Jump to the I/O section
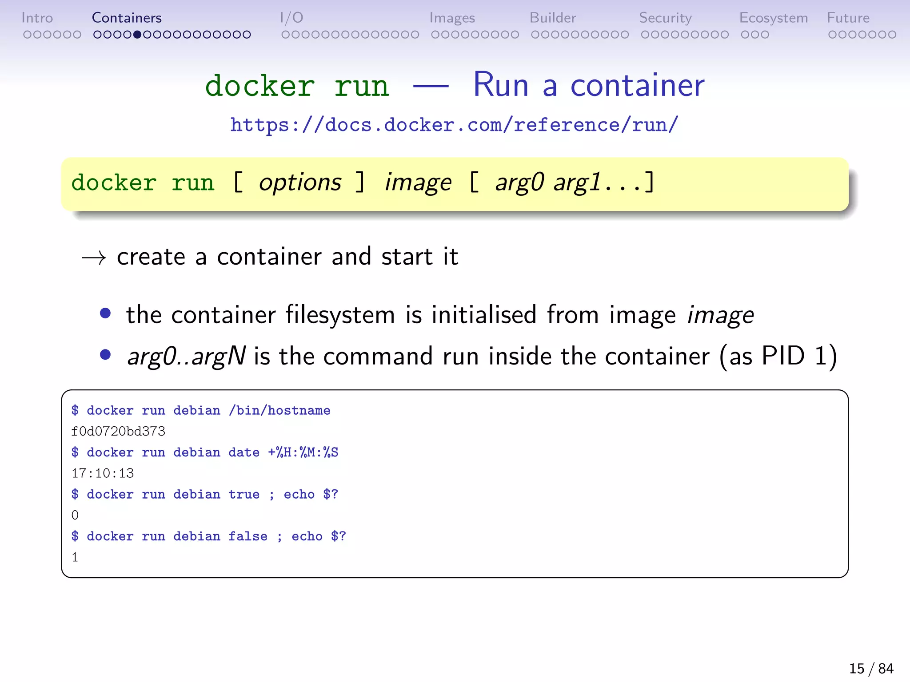 click(291, 18)
